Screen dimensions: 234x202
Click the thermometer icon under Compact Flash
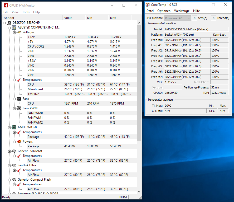[x=19, y=185]
